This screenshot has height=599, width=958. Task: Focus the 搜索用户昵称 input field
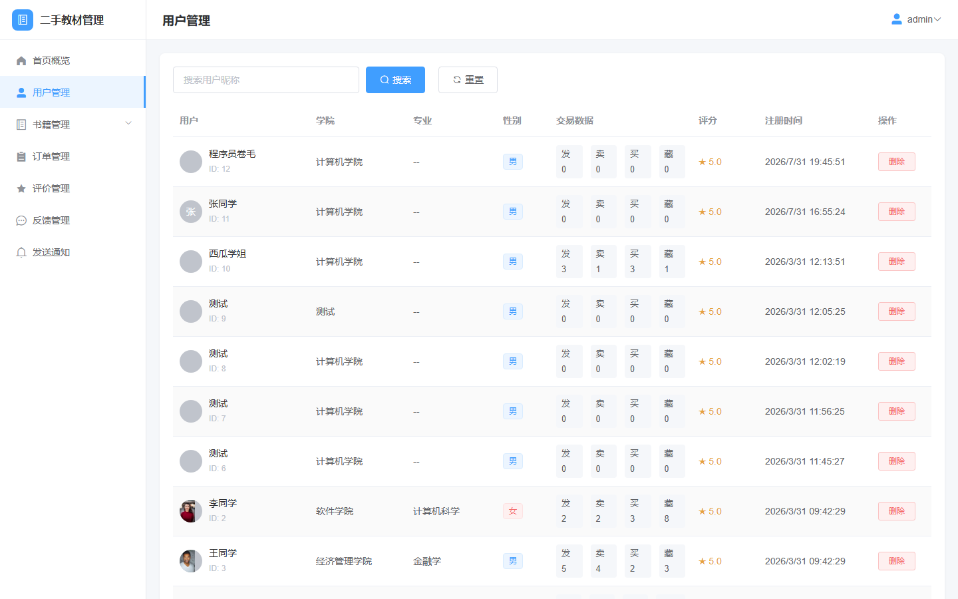coord(266,80)
